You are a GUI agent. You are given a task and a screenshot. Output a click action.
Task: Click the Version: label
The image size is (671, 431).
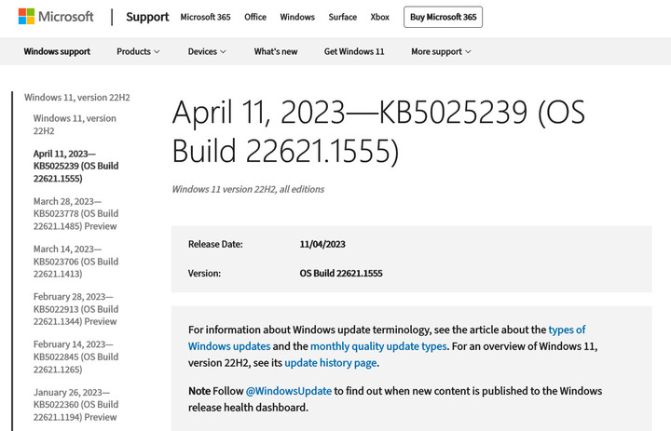click(x=204, y=274)
